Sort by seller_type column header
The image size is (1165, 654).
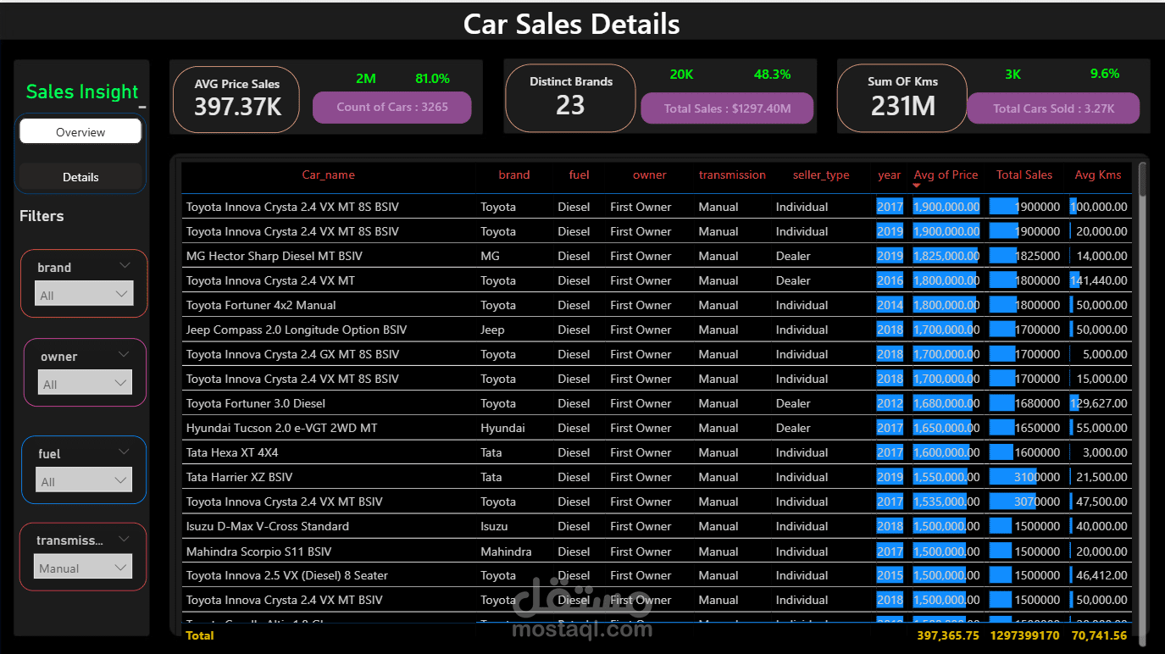(x=821, y=175)
